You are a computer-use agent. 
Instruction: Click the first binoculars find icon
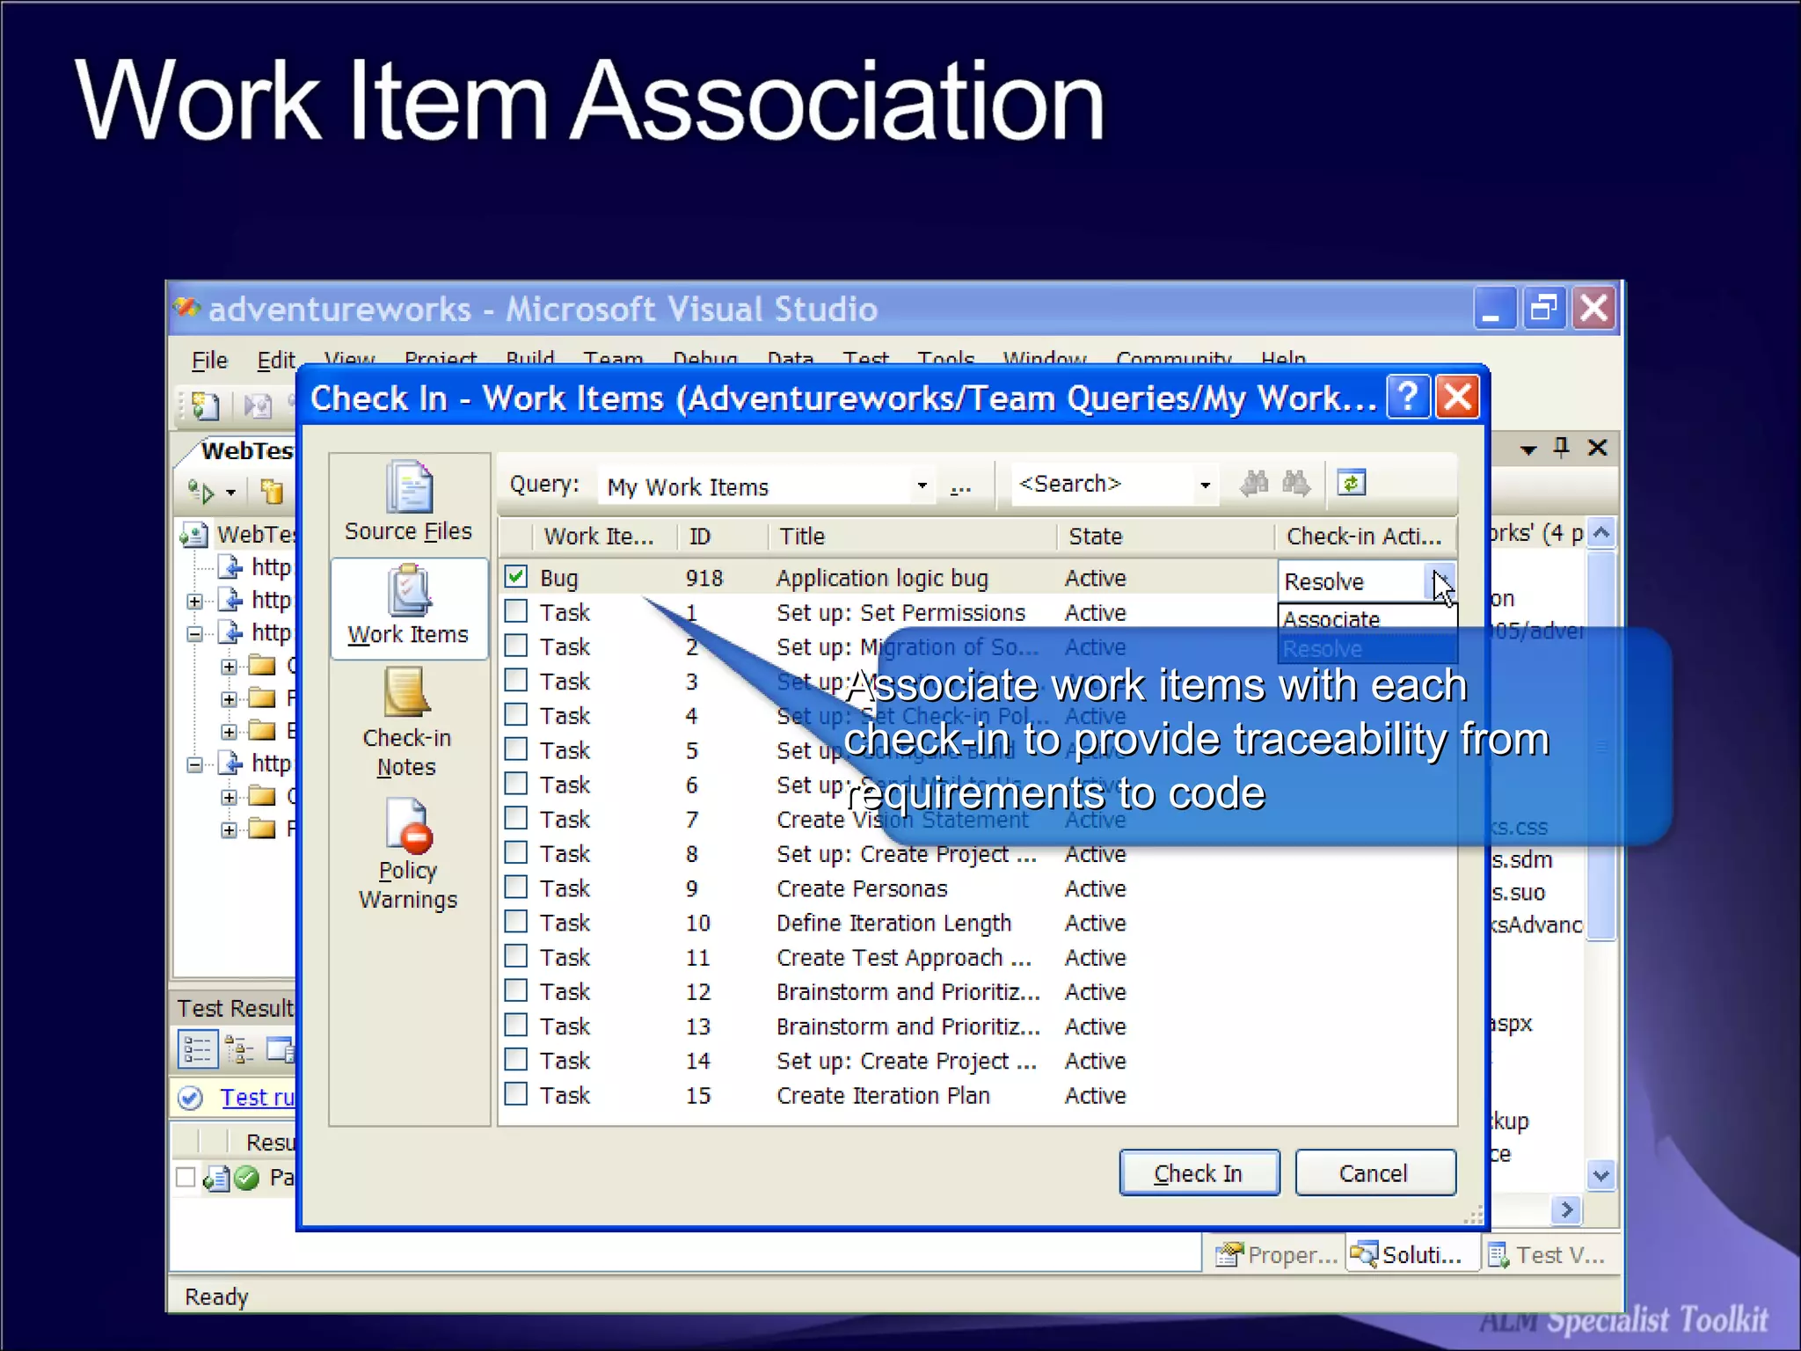coord(1254,483)
